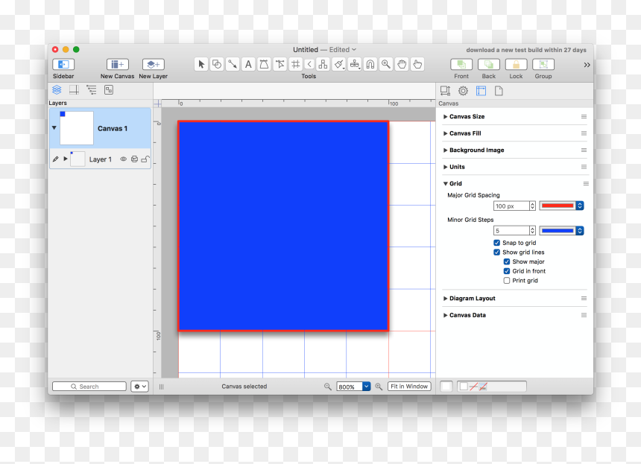Open Object inspector tab

[445, 91]
